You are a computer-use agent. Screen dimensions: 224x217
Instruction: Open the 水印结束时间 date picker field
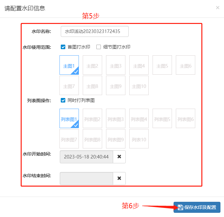(86, 178)
